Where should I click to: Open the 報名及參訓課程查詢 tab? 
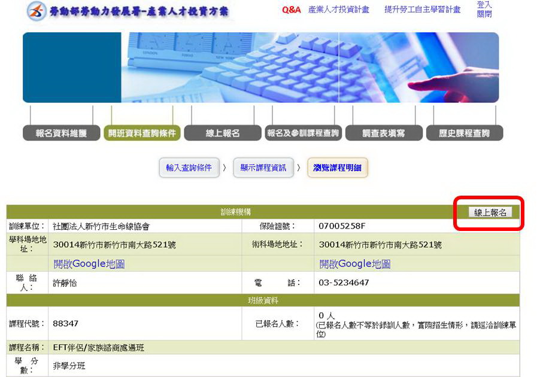coord(303,133)
